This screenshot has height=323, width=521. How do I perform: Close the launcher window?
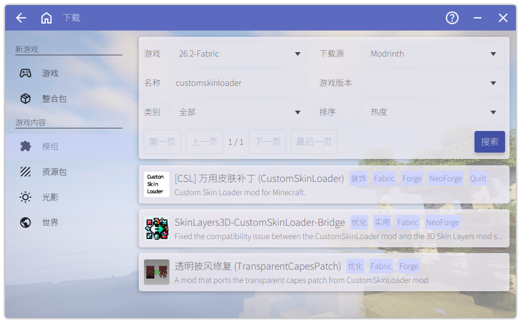point(503,18)
